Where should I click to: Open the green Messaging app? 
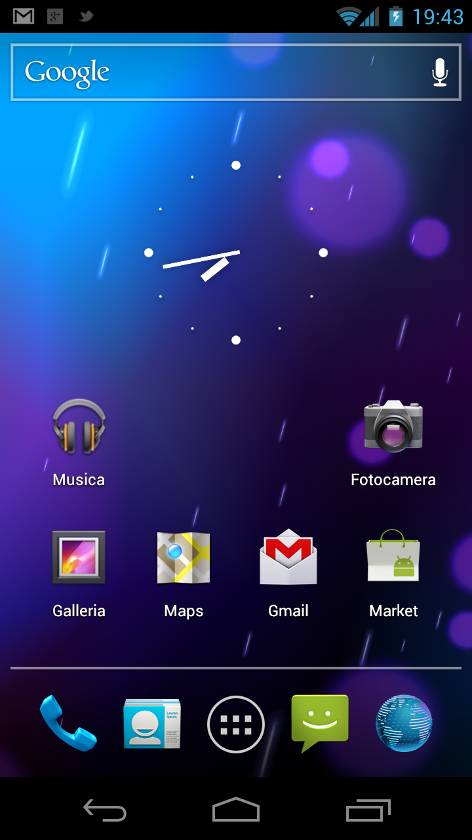pyautogui.click(x=320, y=722)
